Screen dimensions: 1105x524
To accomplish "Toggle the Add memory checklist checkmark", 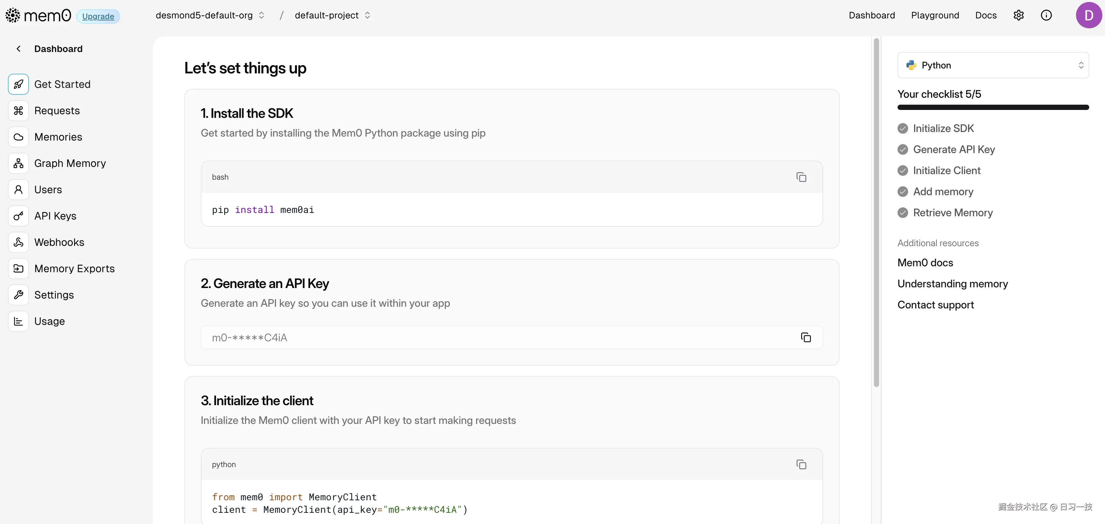I will click(903, 192).
